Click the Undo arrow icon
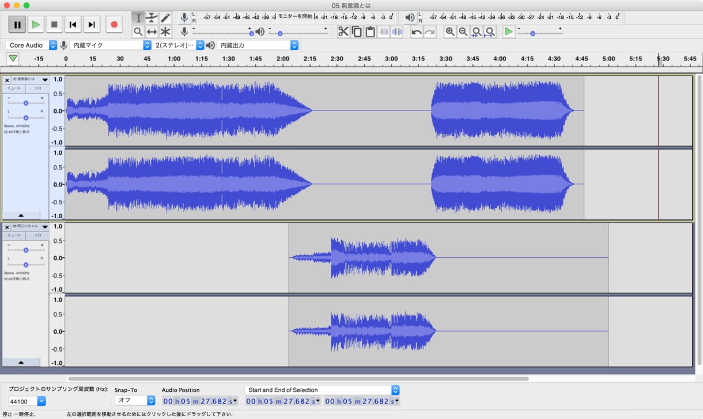 pos(417,32)
